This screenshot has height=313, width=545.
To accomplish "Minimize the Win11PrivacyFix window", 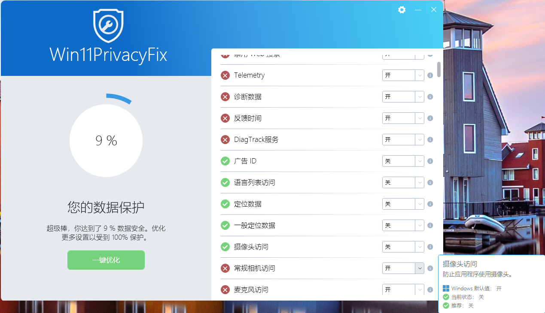I will click(418, 10).
